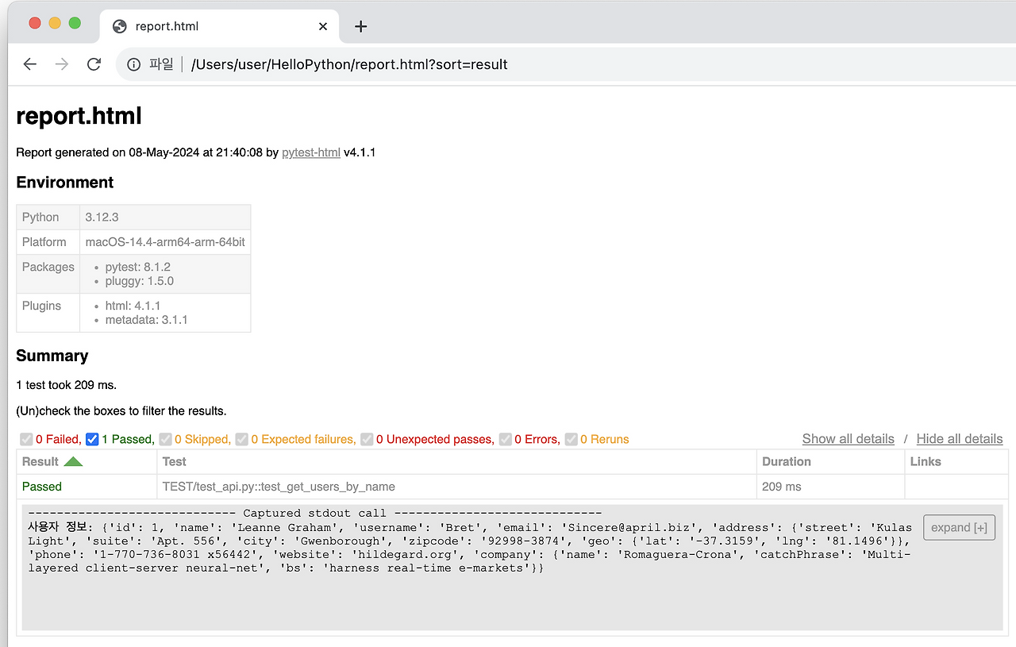Click the pytest: 8.1.2 package entry
Viewport: 1016px width, 647px height.
point(138,268)
